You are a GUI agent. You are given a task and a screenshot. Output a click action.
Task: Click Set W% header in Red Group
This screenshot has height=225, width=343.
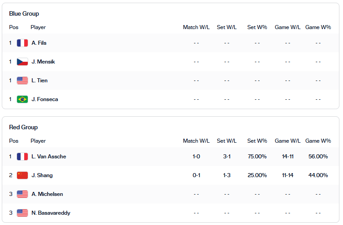pyautogui.click(x=257, y=141)
